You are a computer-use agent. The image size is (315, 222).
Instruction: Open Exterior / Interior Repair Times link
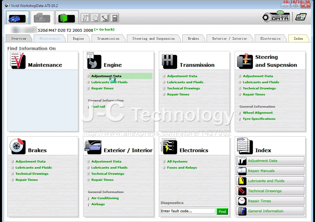(102, 180)
